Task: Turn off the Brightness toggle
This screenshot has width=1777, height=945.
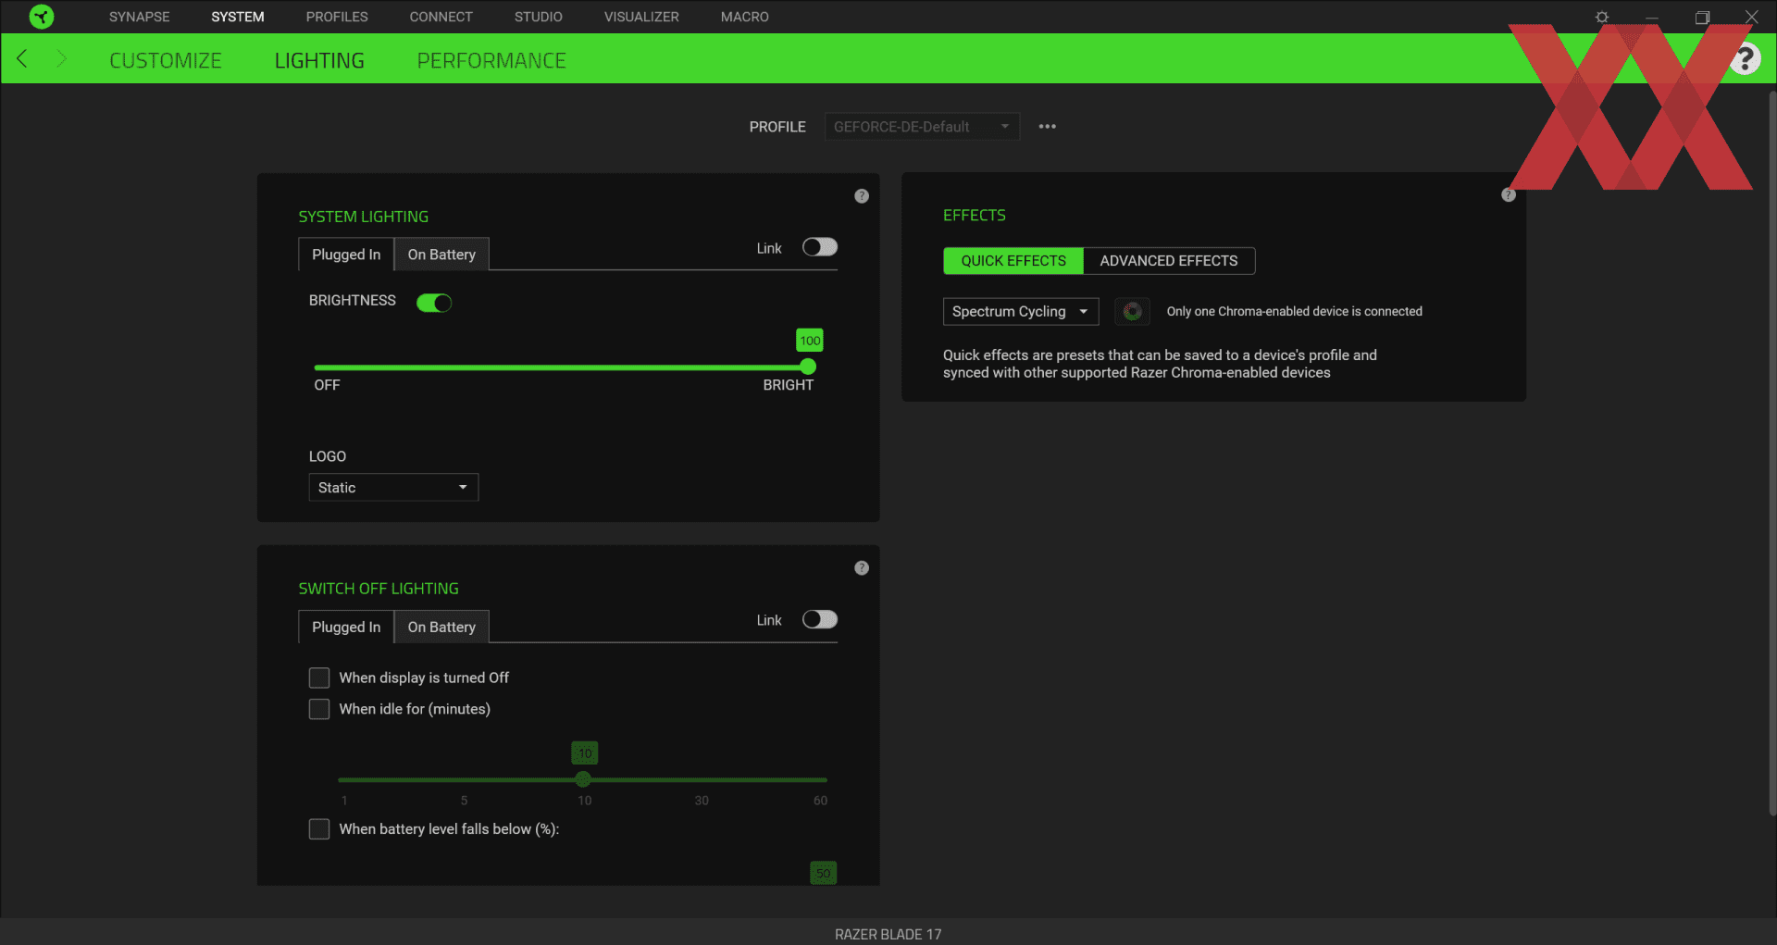Action: coord(434,303)
